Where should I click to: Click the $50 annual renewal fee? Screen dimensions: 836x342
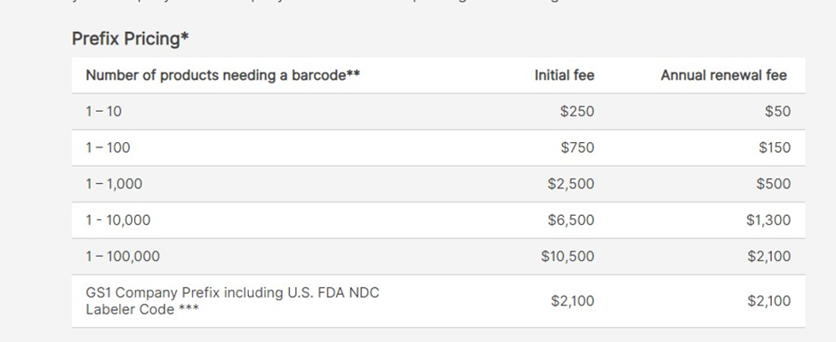(x=778, y=111)
